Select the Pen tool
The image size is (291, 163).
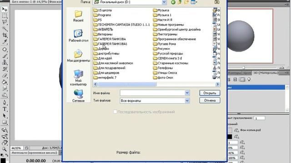point(5,103)
